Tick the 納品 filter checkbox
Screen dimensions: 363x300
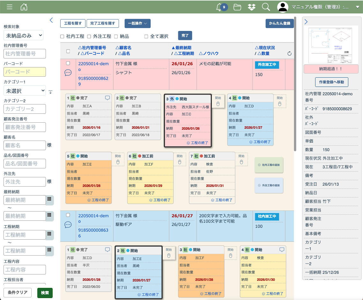click(116, 36)
